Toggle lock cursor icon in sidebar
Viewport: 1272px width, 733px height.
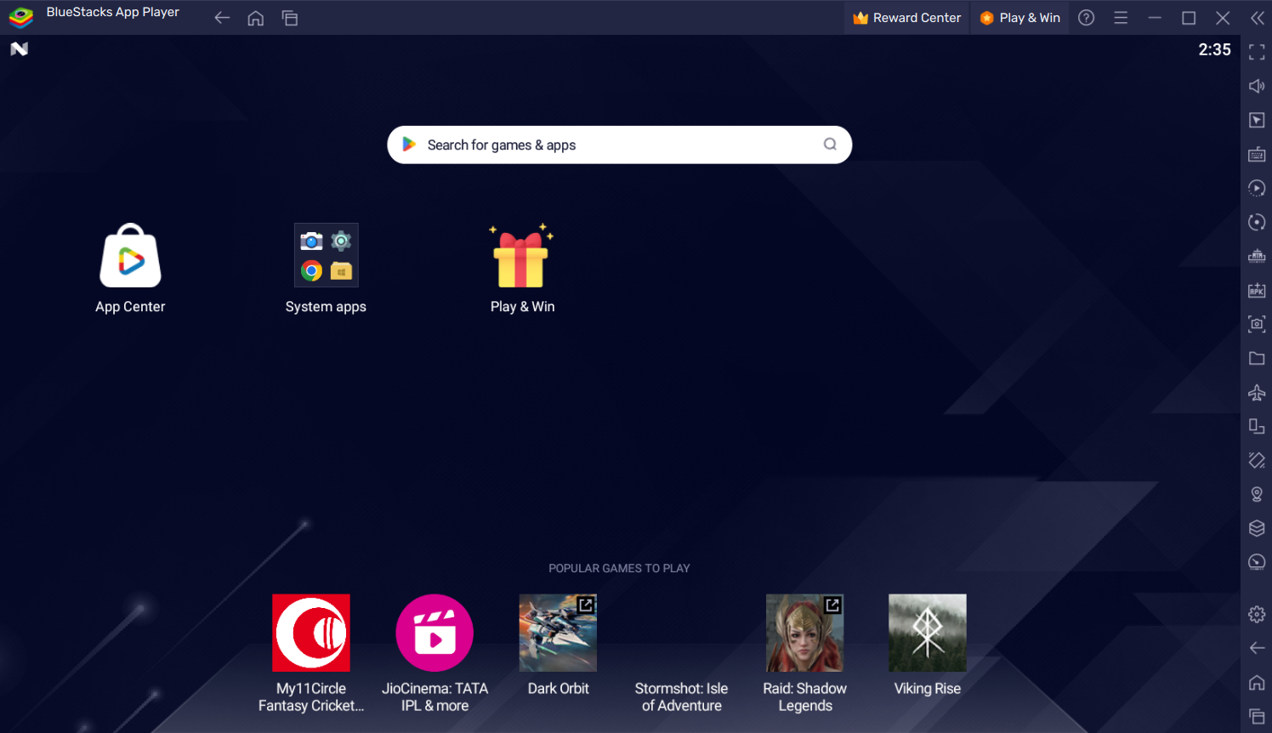coord(1257,121)
